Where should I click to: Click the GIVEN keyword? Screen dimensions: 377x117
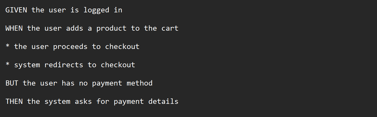pyautogui.click(x=16, y=10)
